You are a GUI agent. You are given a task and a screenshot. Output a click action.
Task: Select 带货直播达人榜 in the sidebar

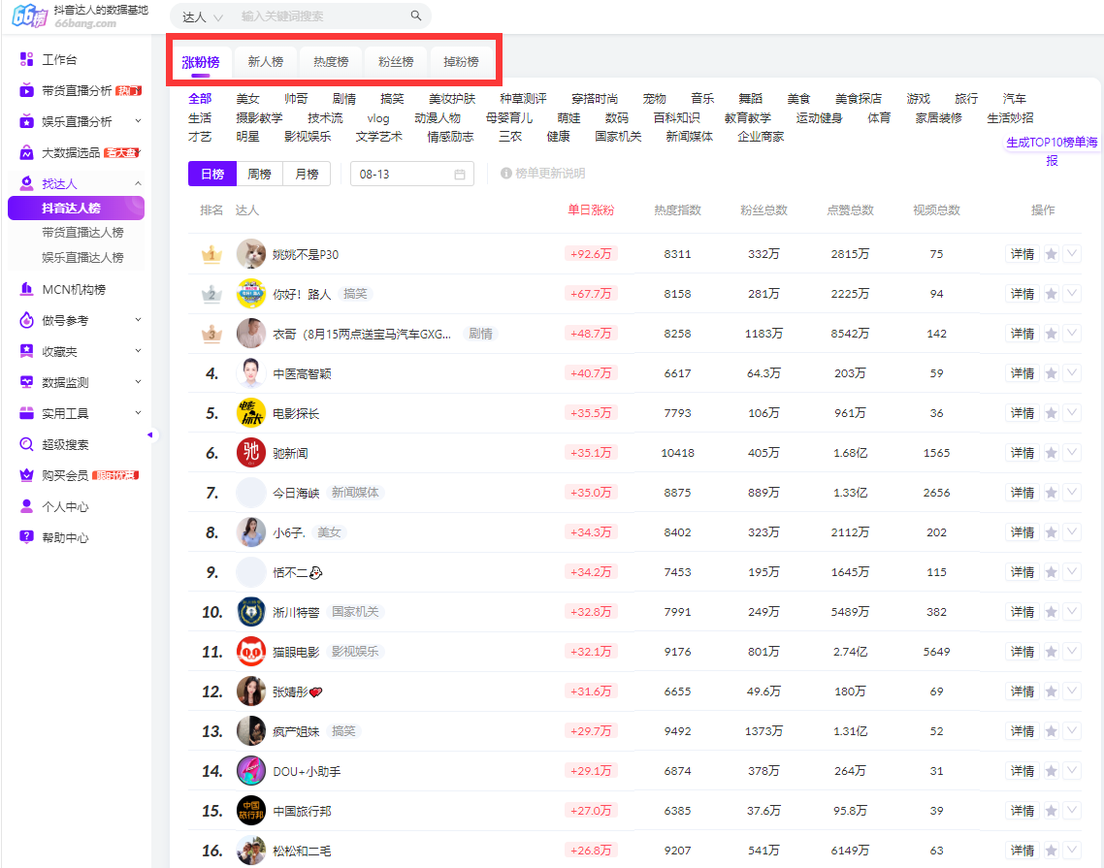(82, 233)
